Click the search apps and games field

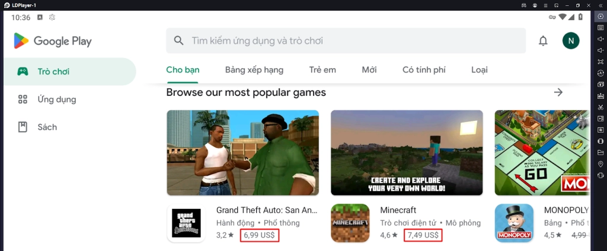point(346,41)
